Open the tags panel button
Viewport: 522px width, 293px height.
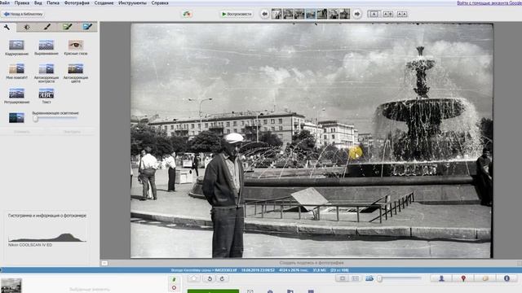(485, 278)
